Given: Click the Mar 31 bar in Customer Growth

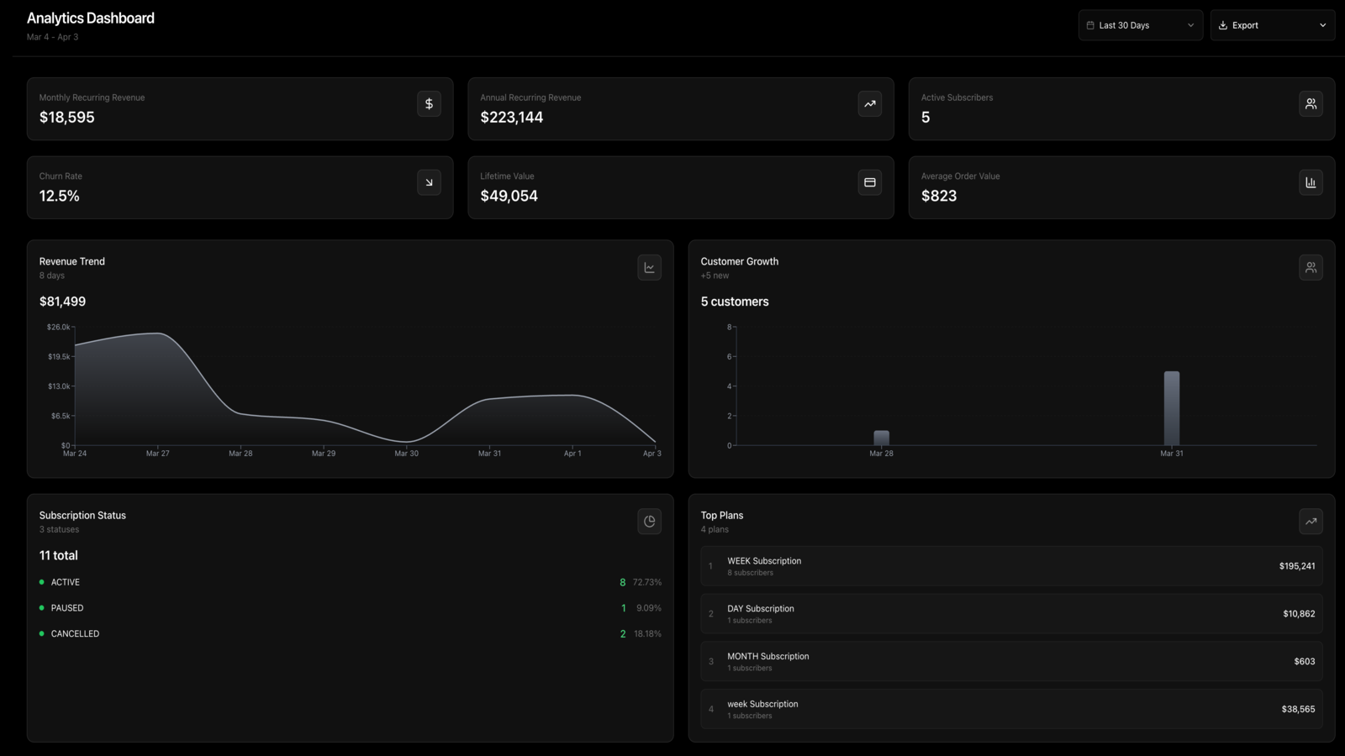Looking at the screenshot, I should coord(1172,408).
